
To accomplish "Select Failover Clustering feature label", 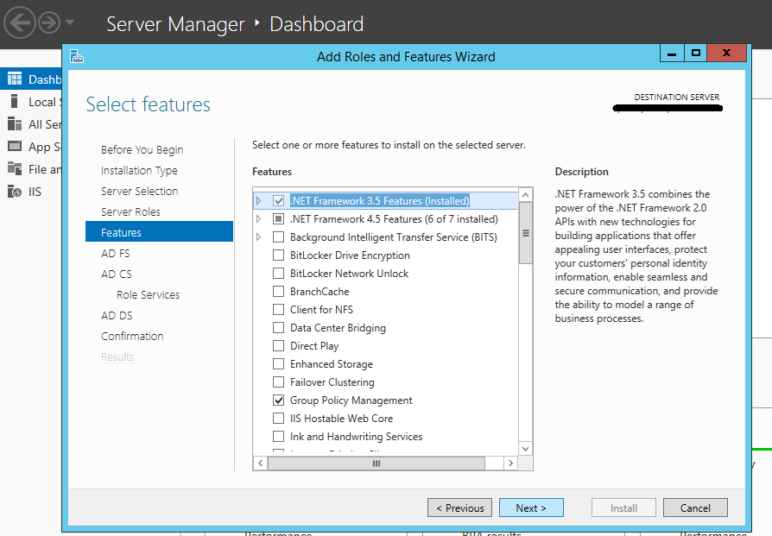I will (332, 382).
